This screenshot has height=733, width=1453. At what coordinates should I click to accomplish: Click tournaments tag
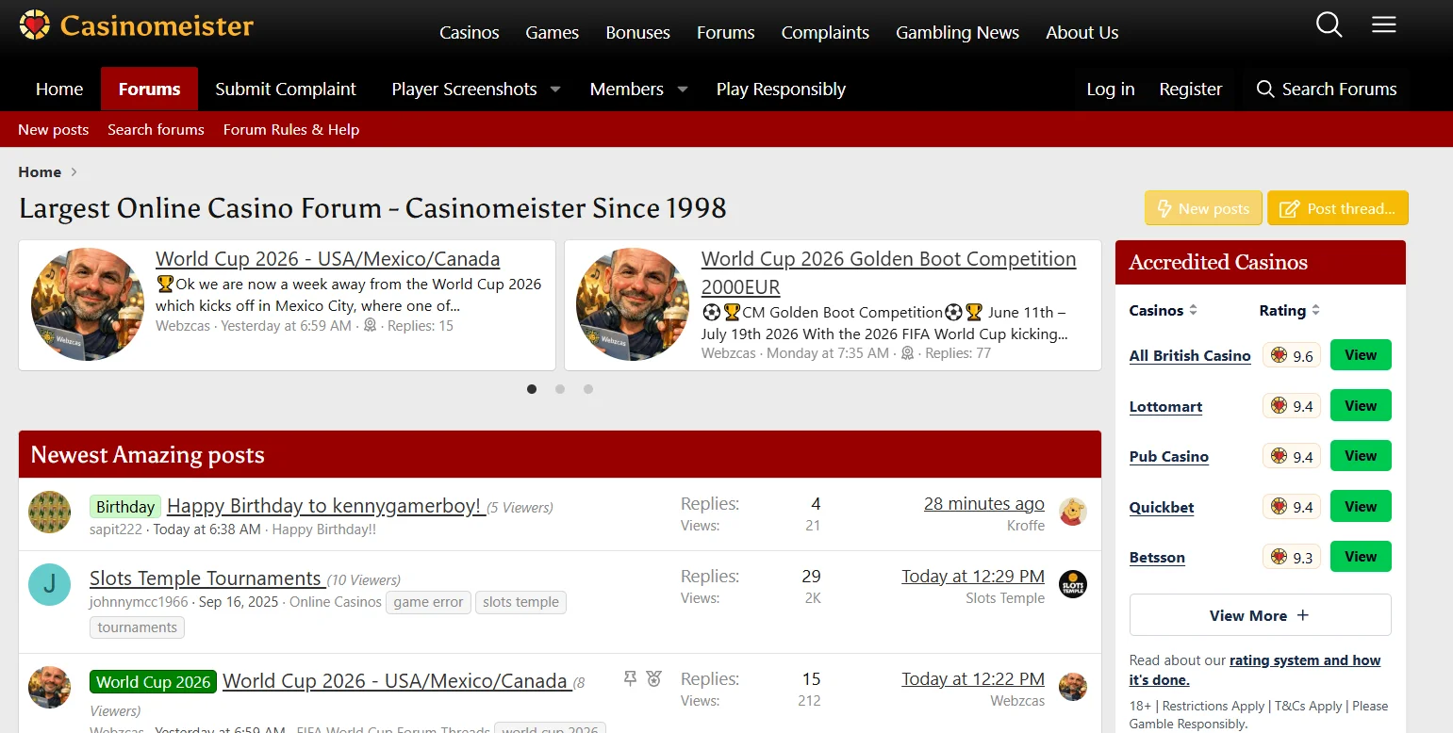point(138,627)
